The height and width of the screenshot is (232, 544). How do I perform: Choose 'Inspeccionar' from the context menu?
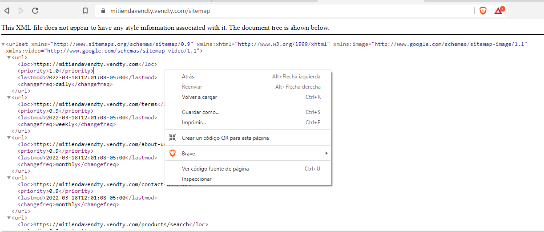coord(248,179)
